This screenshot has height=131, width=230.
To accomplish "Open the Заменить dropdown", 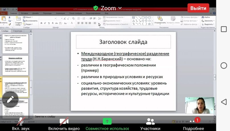I will (208, 21).
